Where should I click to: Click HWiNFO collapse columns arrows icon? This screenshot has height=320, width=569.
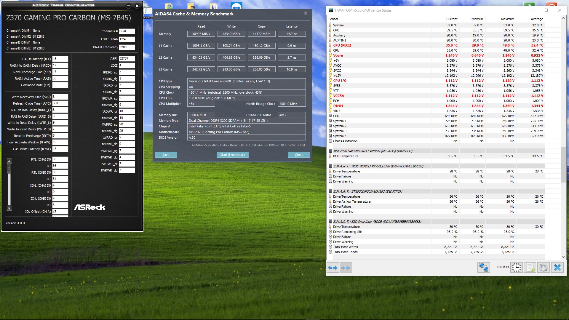click(346, 268)
